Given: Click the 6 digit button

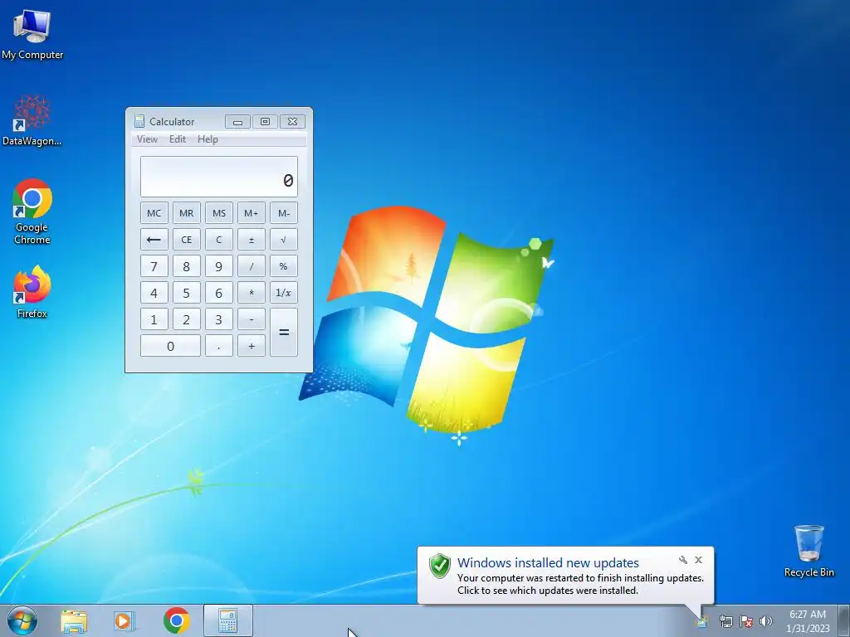Looking at the screenshot, I should click(219, 293).
